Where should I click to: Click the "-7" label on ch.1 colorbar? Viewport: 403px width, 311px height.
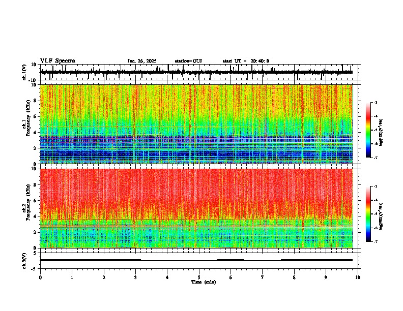(375, 158)
